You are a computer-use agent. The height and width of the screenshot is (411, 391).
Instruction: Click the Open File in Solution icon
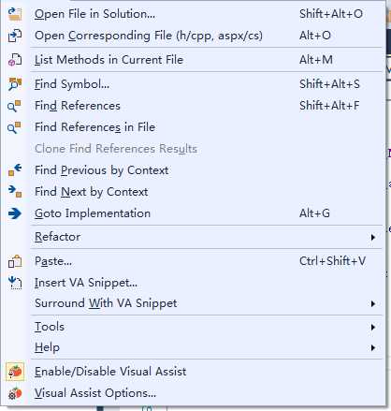point(15,14)
